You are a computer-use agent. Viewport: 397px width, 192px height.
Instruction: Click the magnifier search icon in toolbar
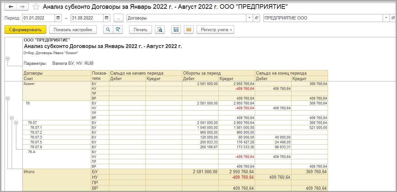108,30
